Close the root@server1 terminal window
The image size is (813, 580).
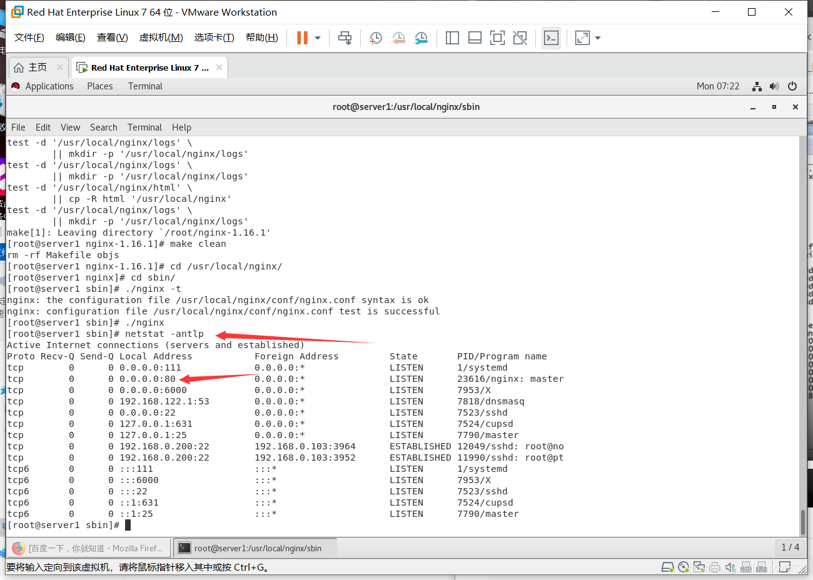pos(795,107)
